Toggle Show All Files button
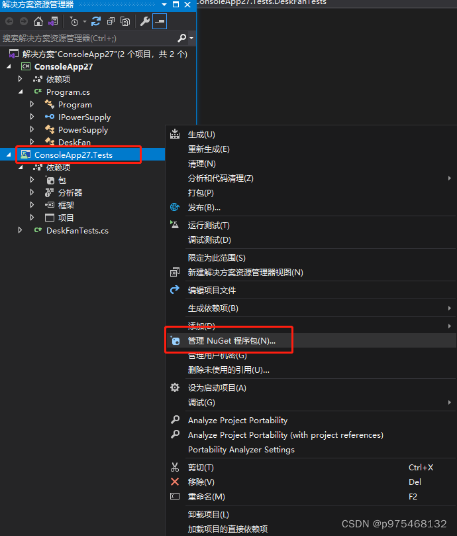Viewport: 457px width, 536px height. [x=125, y=21]
